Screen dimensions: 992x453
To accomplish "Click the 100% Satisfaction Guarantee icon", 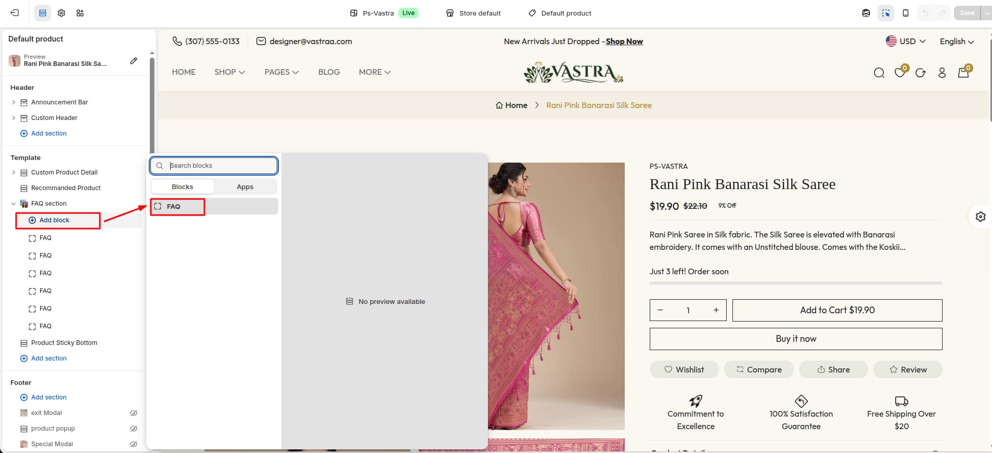I will click(801, 401).
